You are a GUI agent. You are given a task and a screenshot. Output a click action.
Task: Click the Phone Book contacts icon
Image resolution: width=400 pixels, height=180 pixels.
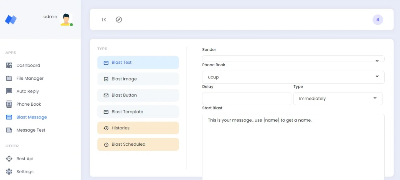click(9, 104)
